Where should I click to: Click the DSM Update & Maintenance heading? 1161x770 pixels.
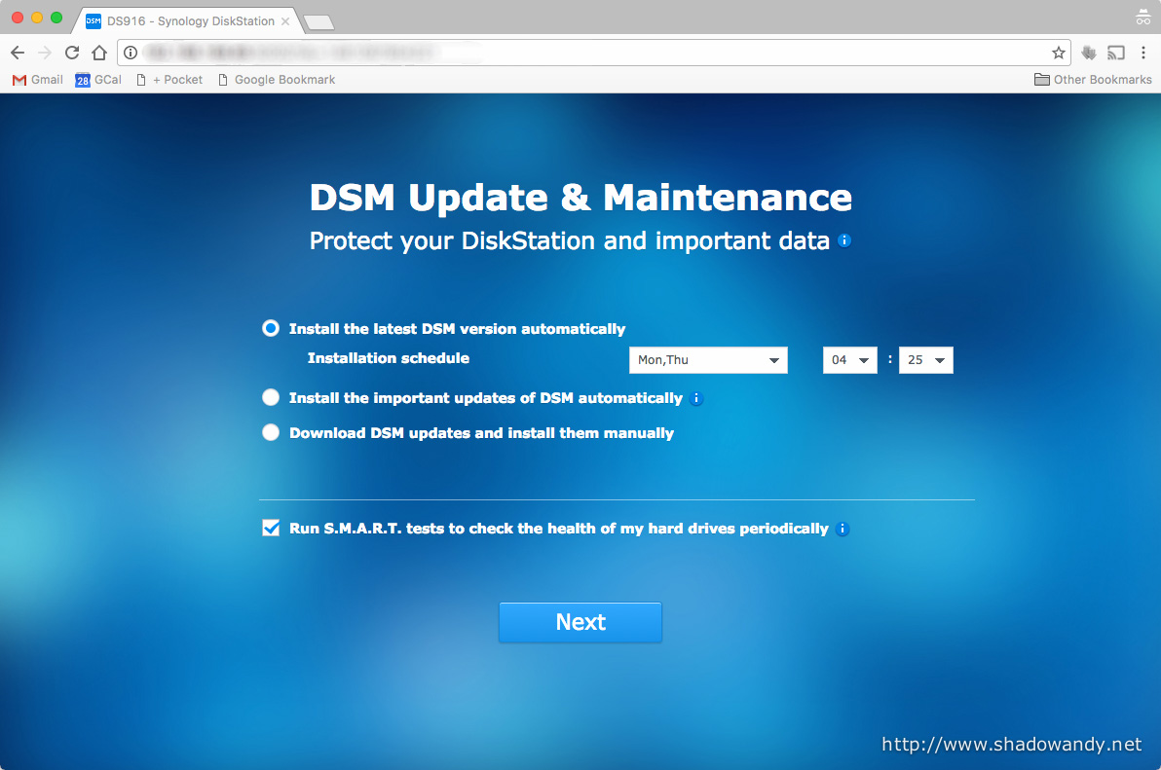[x=580, y=198]
